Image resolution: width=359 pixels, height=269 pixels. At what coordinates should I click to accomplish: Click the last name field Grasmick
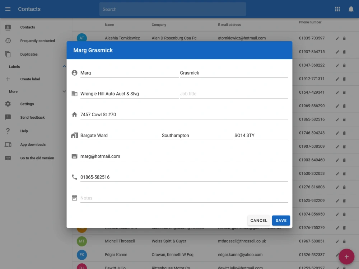tap(234, 73)
